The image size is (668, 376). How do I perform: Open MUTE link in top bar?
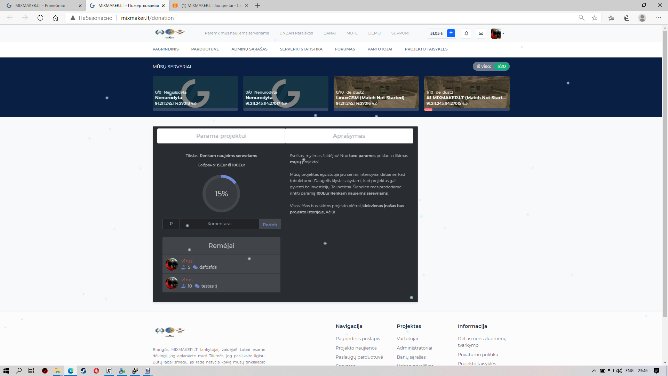tap(352, 33)
